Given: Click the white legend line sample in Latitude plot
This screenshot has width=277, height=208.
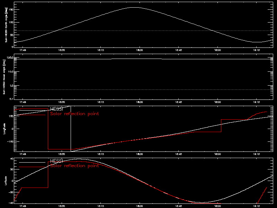Looking at the screenshot, I should coord(32,162).
